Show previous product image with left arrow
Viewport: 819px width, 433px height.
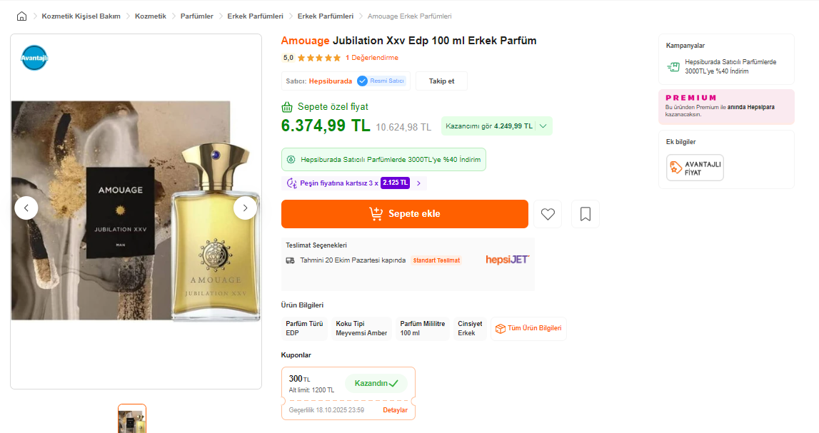coord(26,208)
